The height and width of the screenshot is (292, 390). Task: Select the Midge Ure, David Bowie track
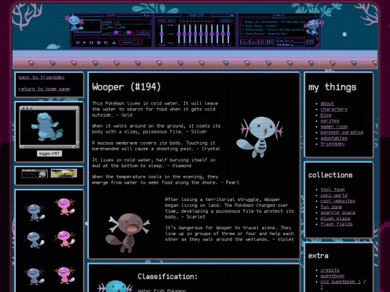[x=273, y=22]
